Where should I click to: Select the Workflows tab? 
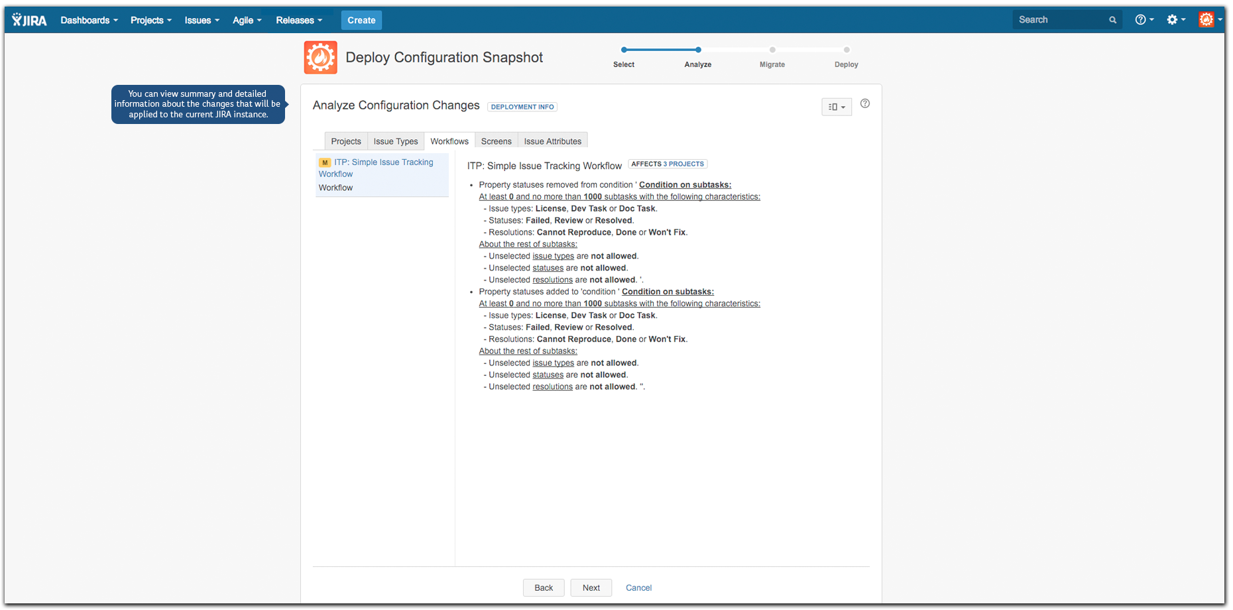[x=449, y=141]
